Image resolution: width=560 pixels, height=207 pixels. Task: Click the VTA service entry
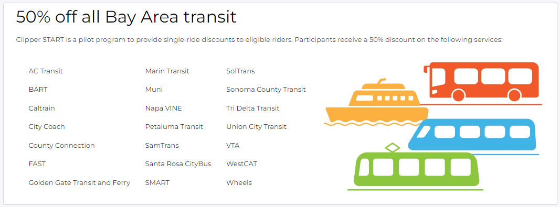tap(233, 146)
